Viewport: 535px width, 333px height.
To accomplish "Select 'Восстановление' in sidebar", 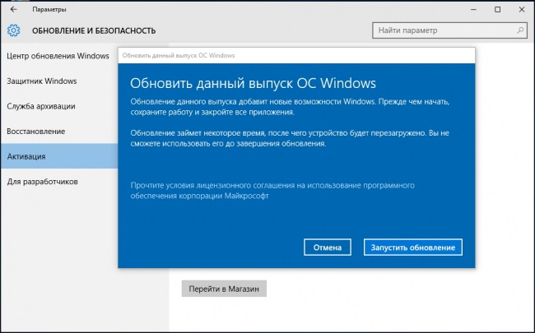I will click(36, 132).
